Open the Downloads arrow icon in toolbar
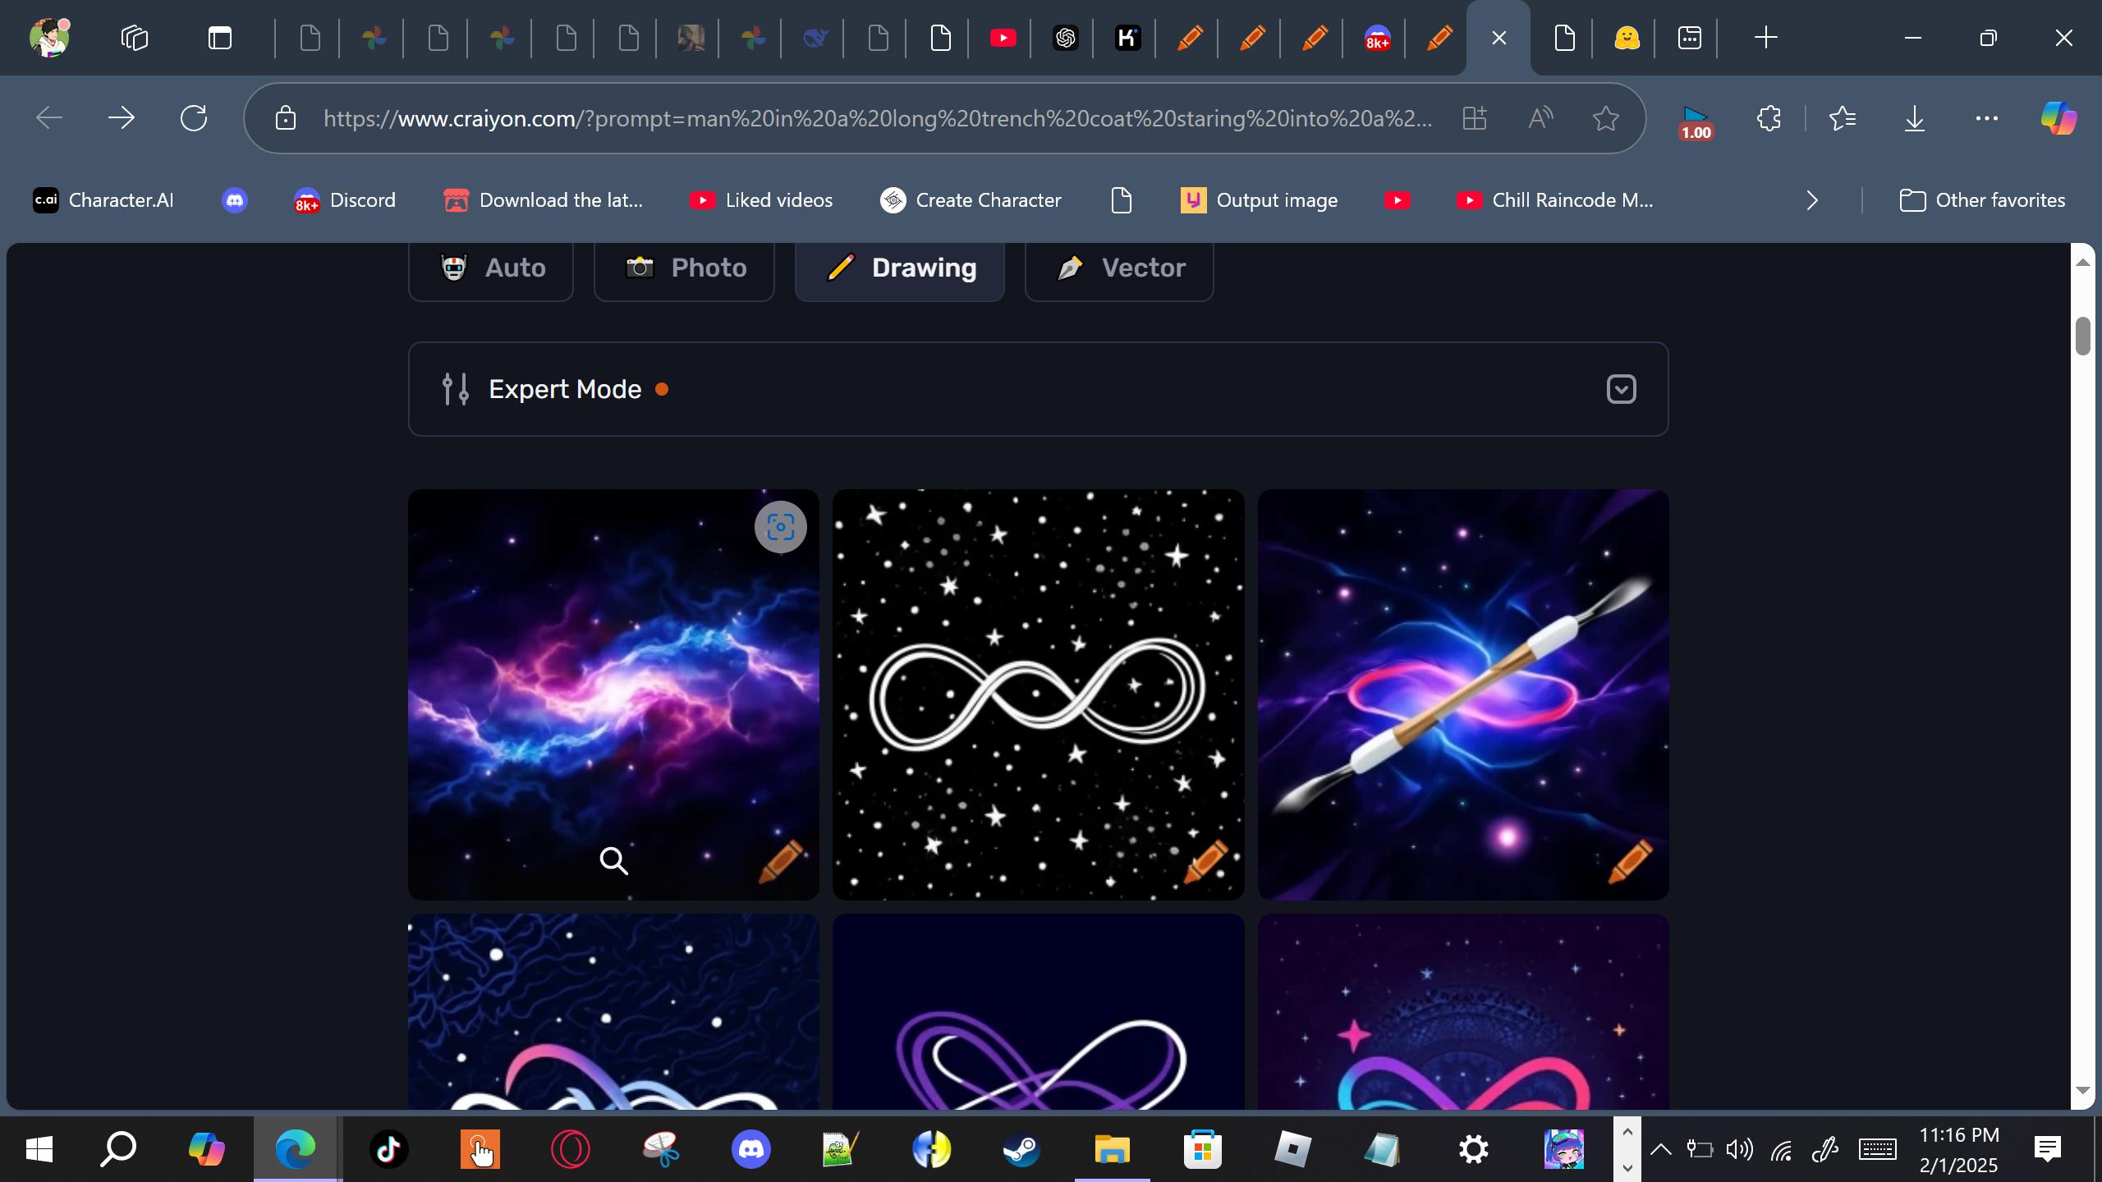Image resolution: width=2102 pixels, height=1182 pixels. [1914, 118]
